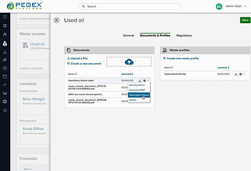The image size is (251, 171).
Task: Click Upload a File link
Action: 77,58
